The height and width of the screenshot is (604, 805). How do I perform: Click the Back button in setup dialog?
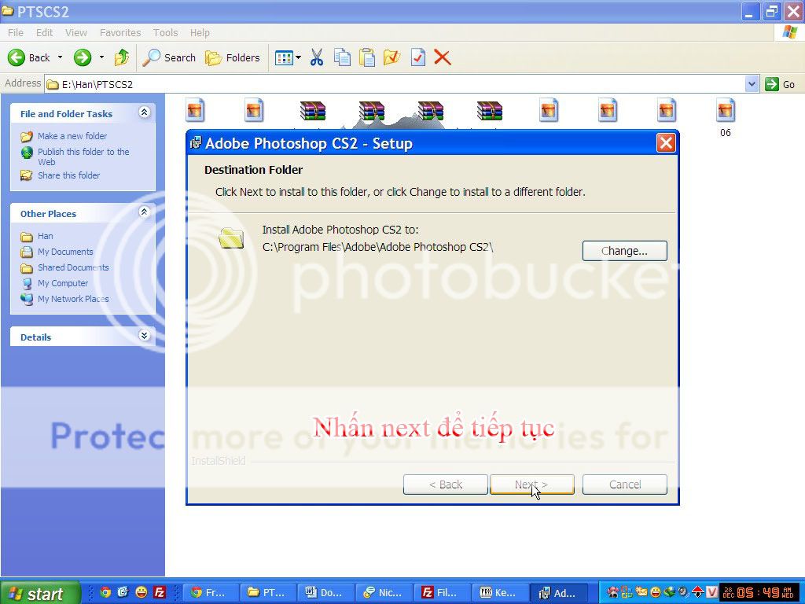pyautogui.click(x=445, y=484)
